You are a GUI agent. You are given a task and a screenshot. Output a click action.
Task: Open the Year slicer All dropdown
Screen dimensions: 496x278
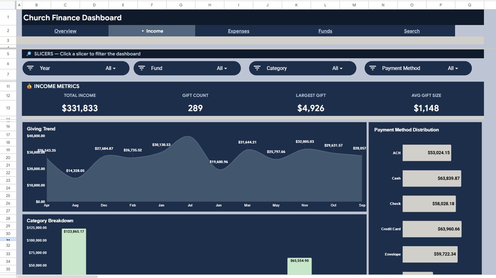pyautogui.click(x=111, y=68)
